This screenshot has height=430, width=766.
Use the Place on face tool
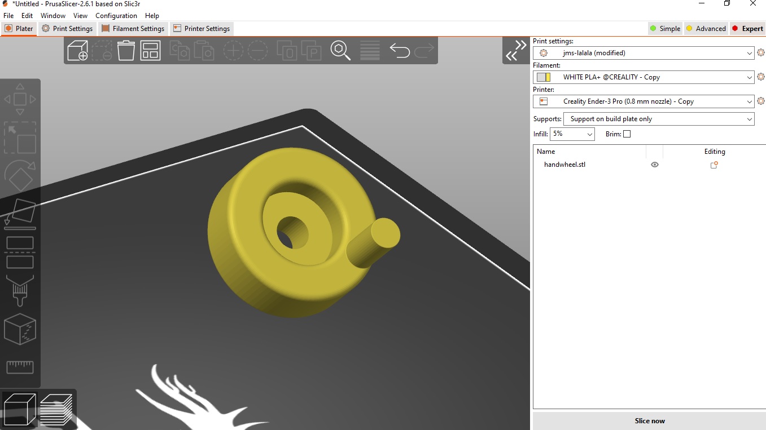click(20, 213)
